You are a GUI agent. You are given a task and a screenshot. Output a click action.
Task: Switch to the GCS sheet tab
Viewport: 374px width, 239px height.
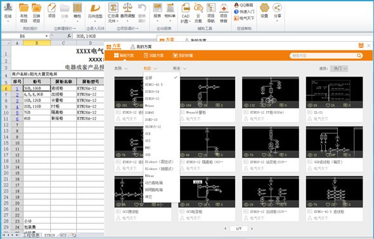63,235
